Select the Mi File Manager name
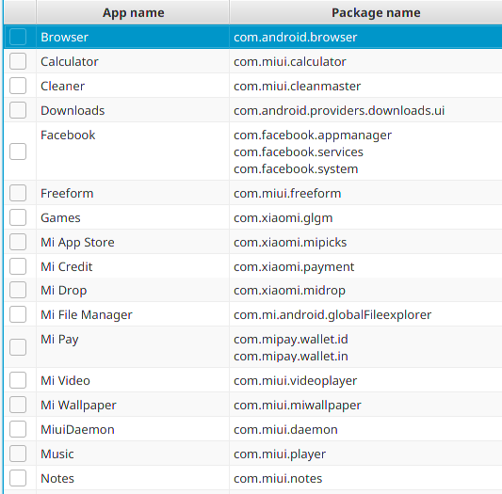 point(87,315)
